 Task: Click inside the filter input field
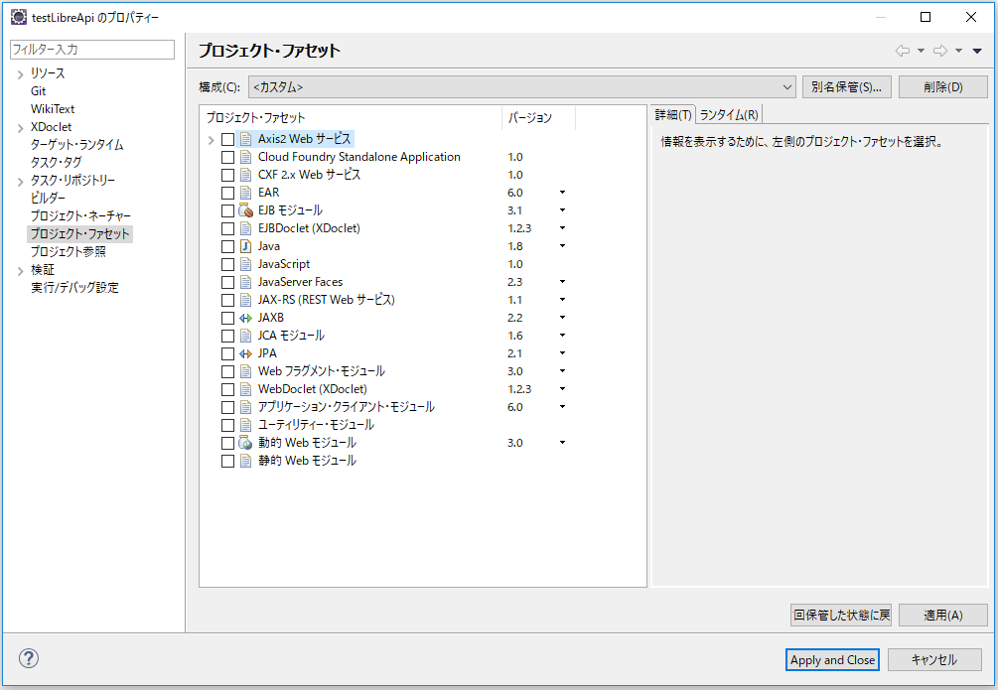point(91,48)
